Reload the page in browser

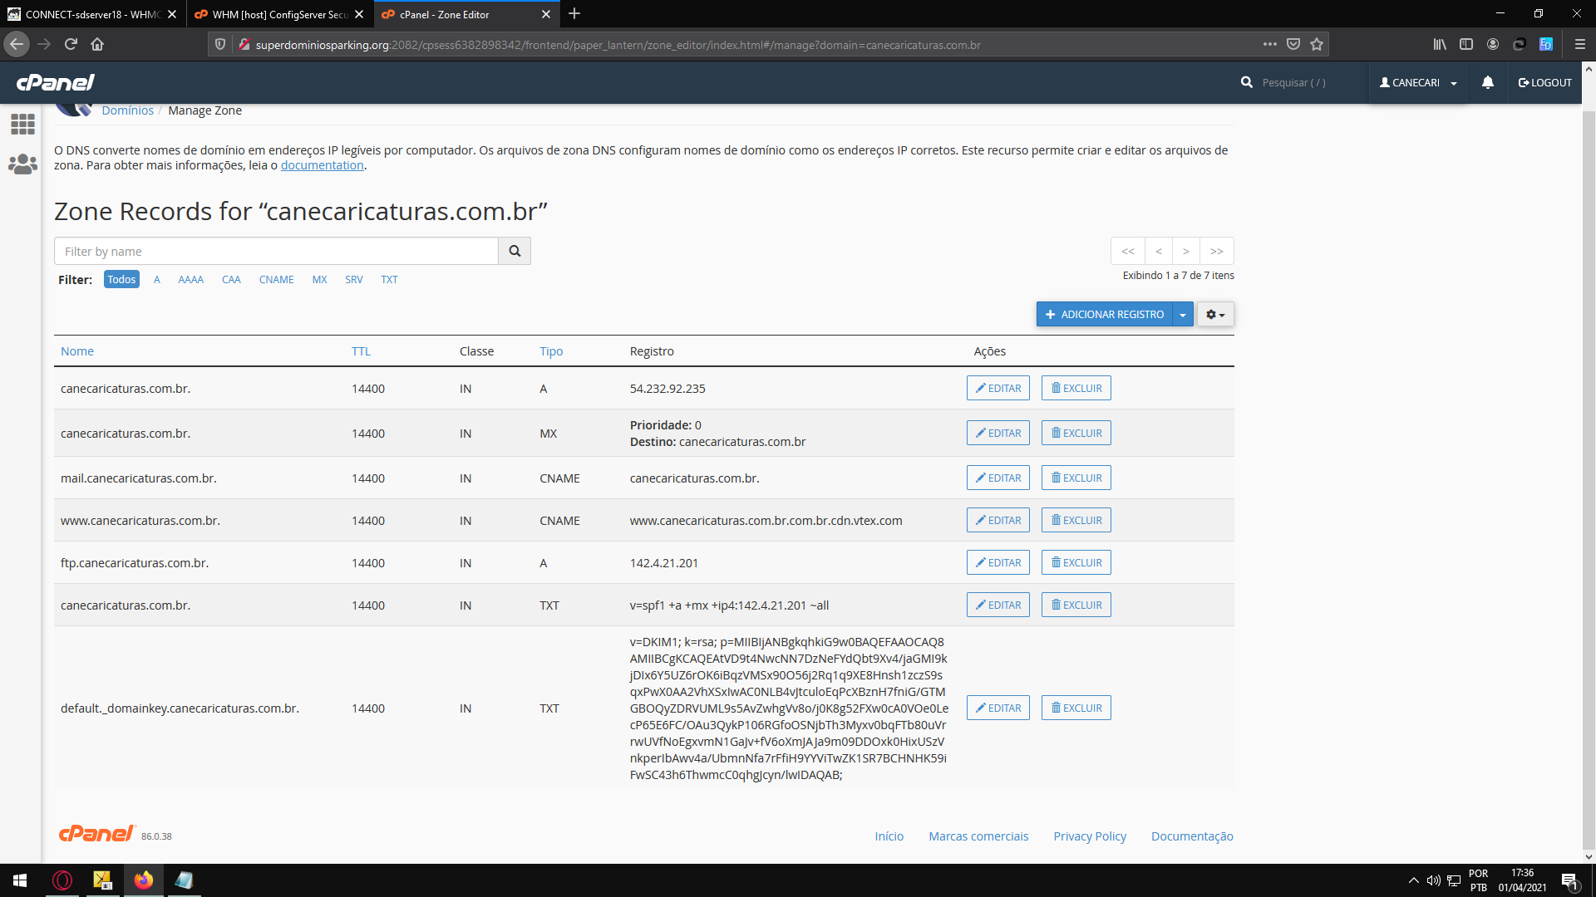coord(71,45)
